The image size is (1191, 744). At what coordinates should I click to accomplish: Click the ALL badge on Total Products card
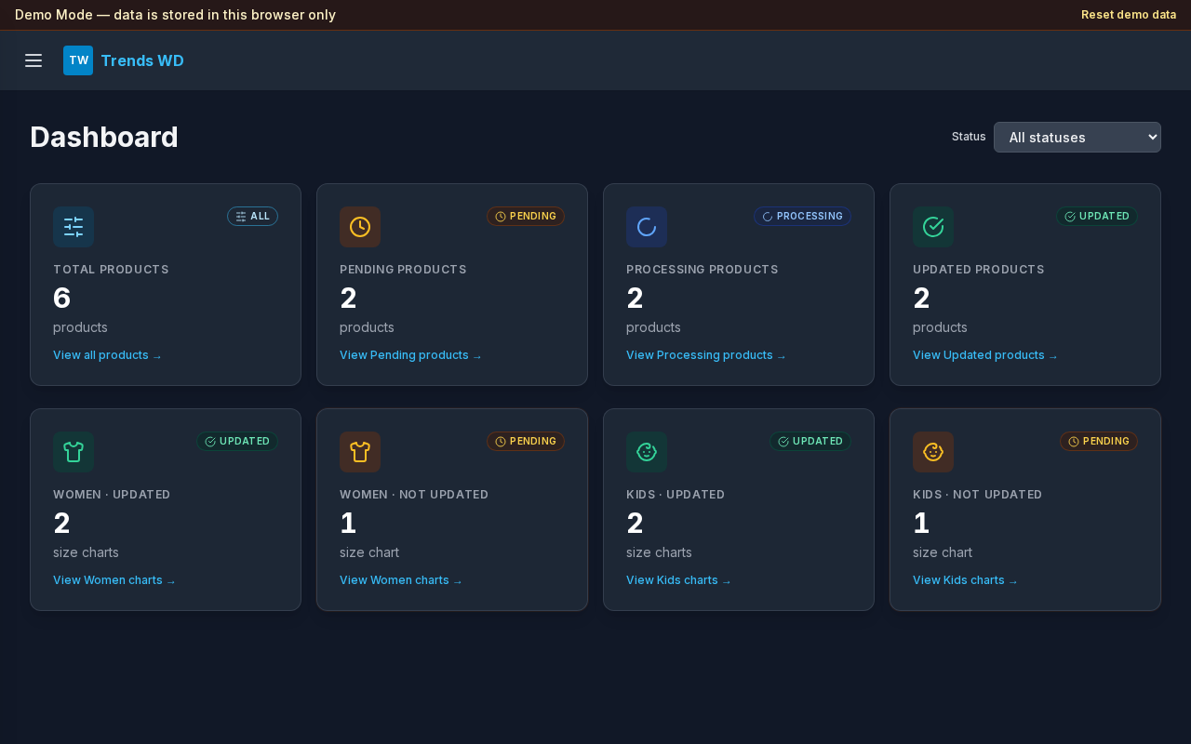pos(252,216)
